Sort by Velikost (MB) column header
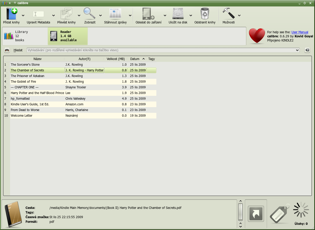 (x=116, y=59)
